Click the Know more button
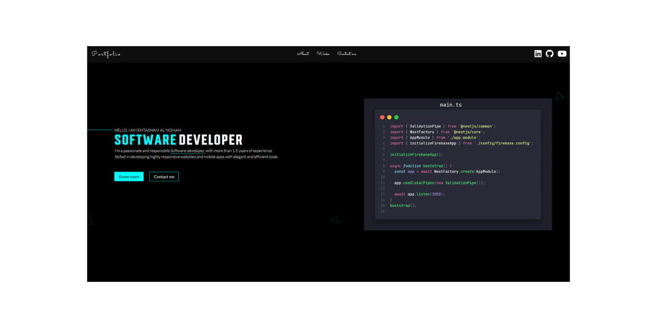Screen dimensions: 657x328 pyautogui.click(x=129, y=176)
